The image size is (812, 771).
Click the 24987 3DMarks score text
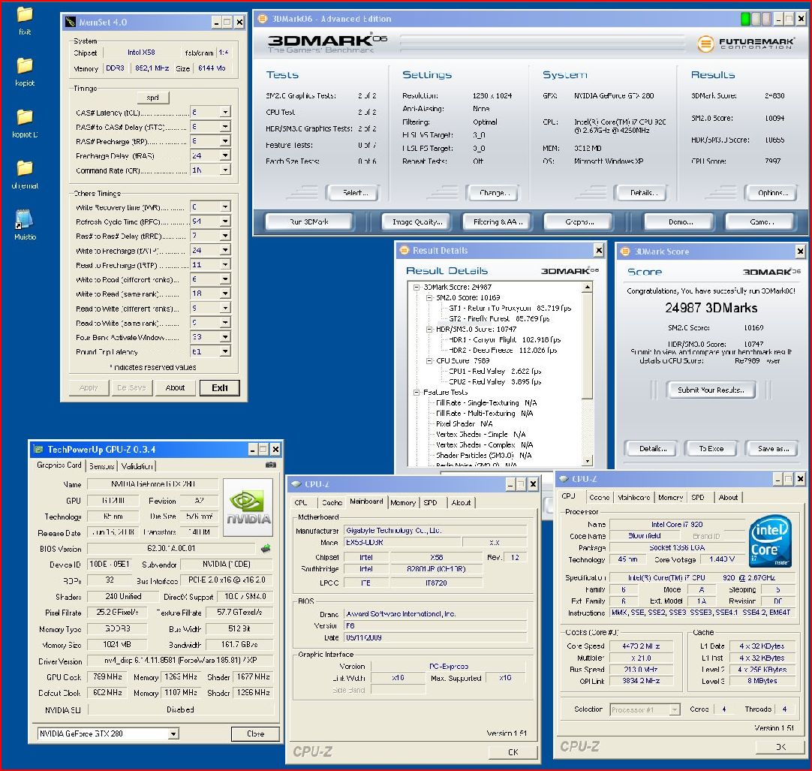coord(711,308)
